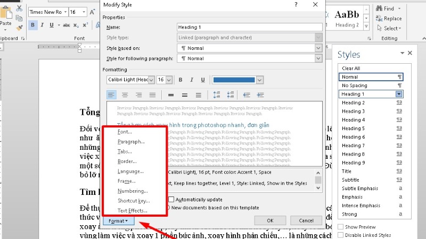Viewport: 426px width, 239px height.
Task: Decrease indent in Modify Style dialog
Action: [x=247, y=95]
